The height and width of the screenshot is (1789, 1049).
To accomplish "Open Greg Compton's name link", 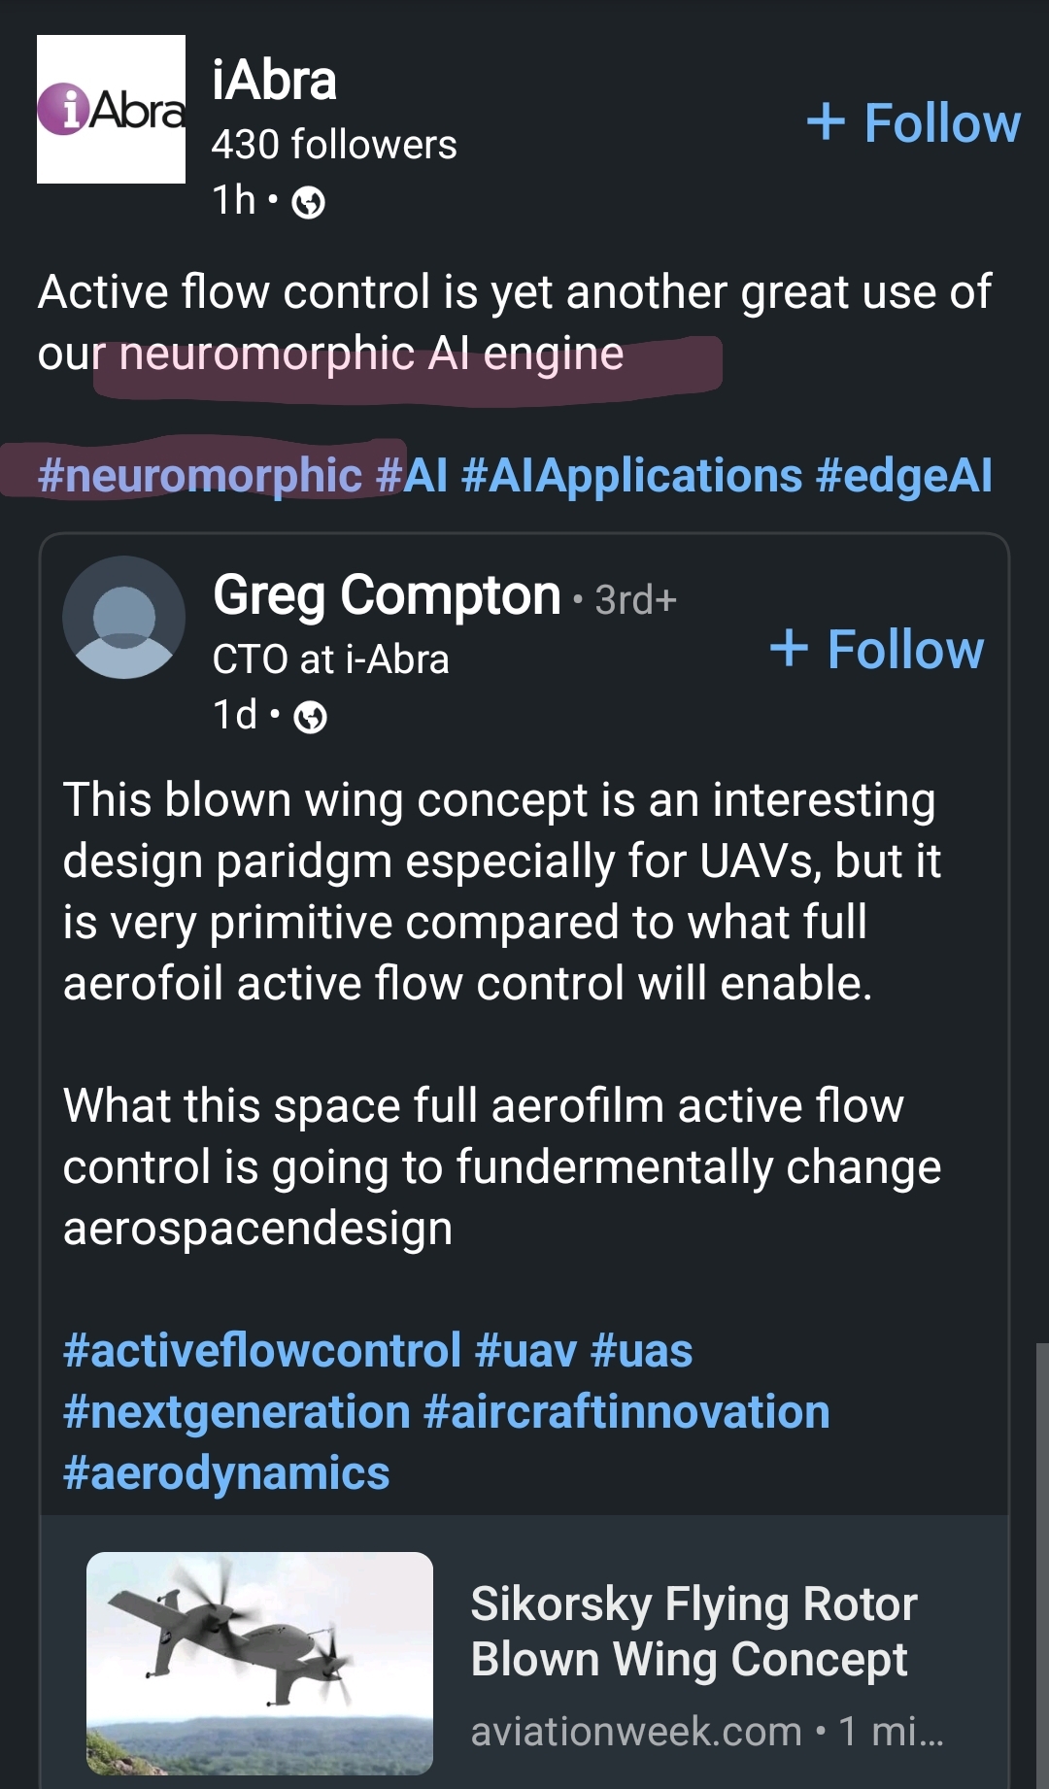I will pos(387,594).
